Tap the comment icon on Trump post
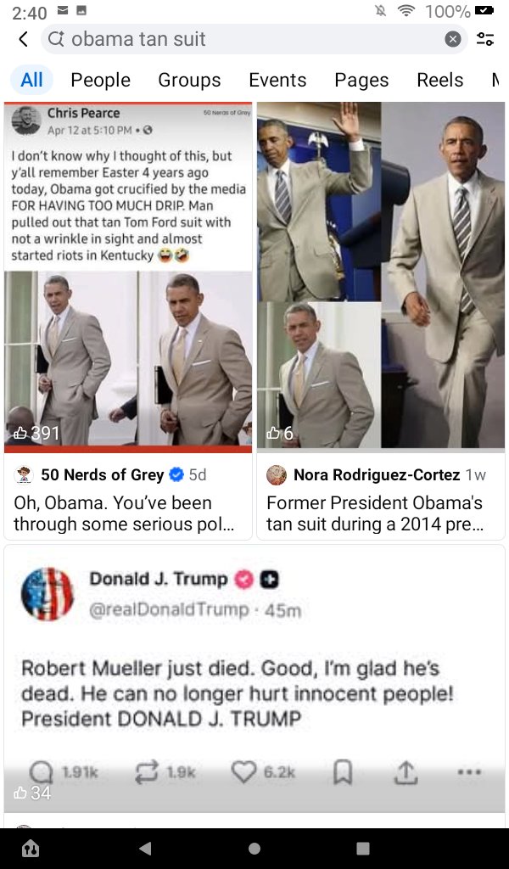This screenshot has height=869, width=509. tap(41, 771)
